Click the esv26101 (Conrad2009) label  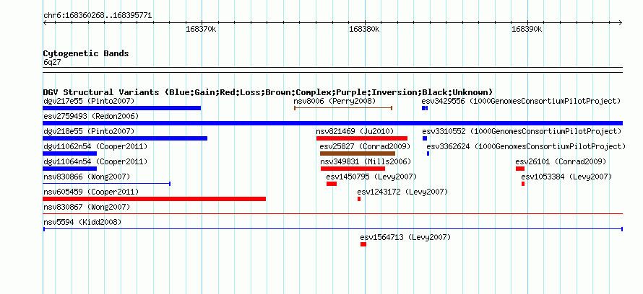tap(561, 161)
